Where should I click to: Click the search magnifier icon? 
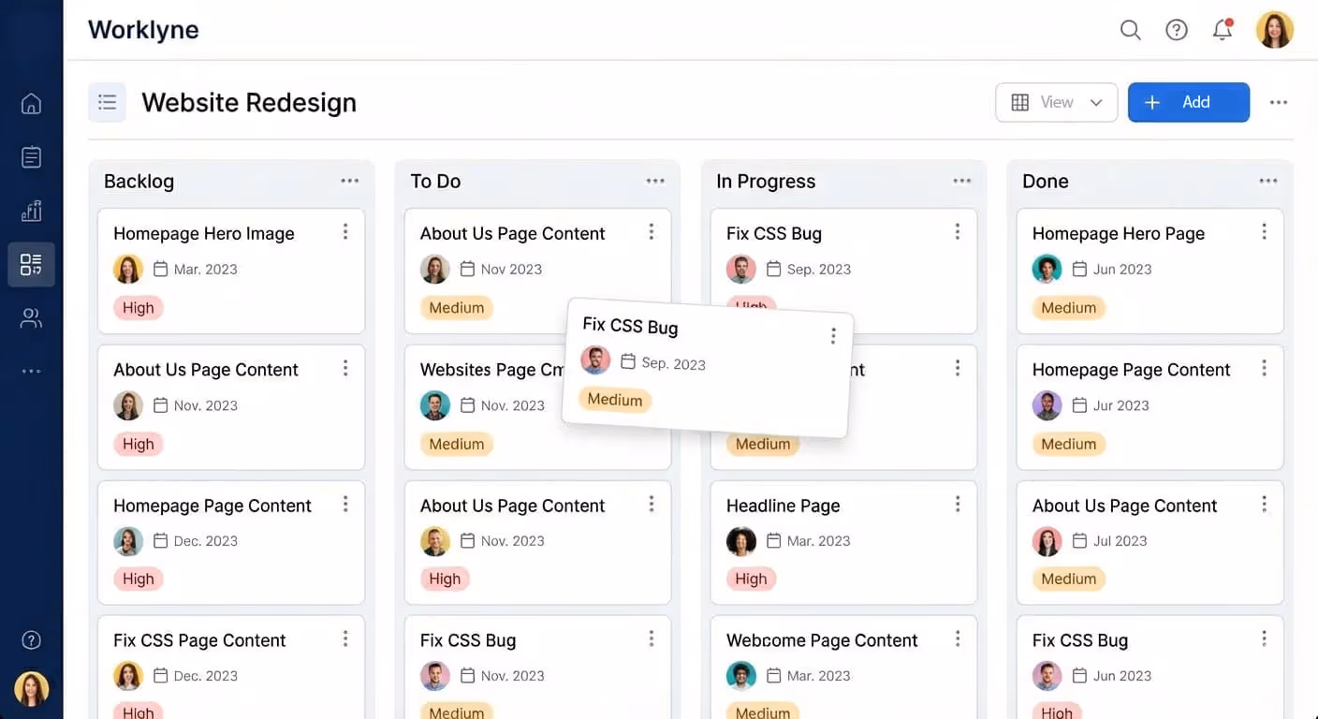pyautogui.click(x=1130, y=29)
